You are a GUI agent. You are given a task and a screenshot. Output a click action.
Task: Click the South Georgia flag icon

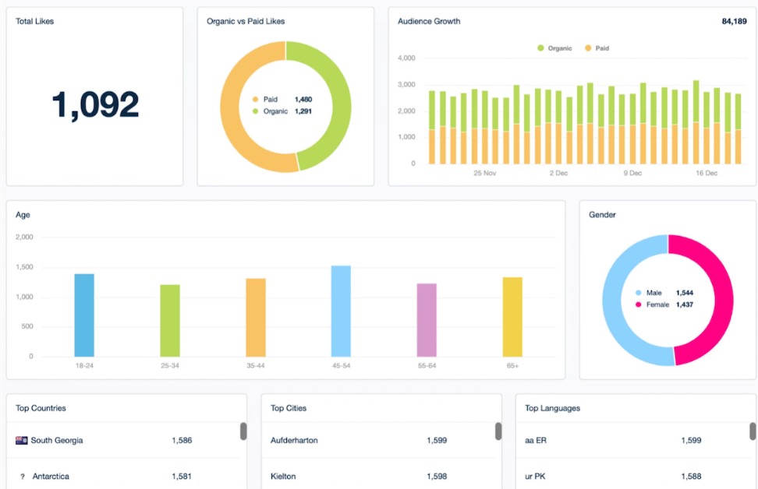[21, 440]
